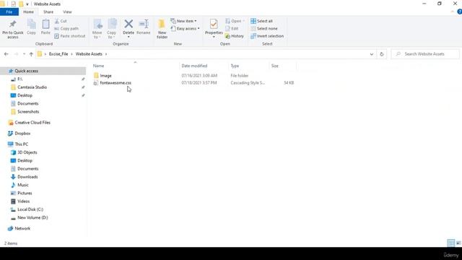Expand address bar history dropdown
Viewport: 462px width, 260px height.
(x=372, y=54)
